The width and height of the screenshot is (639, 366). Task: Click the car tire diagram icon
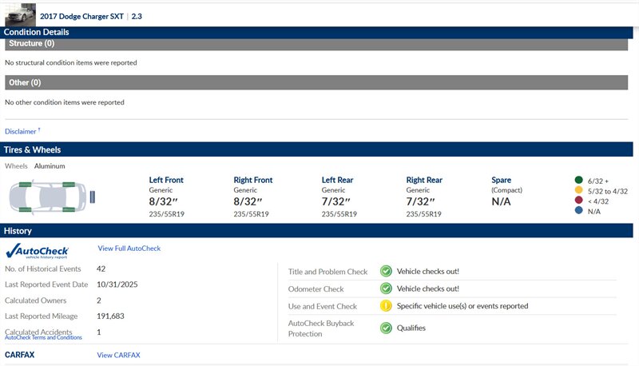[x=45, y=196]
